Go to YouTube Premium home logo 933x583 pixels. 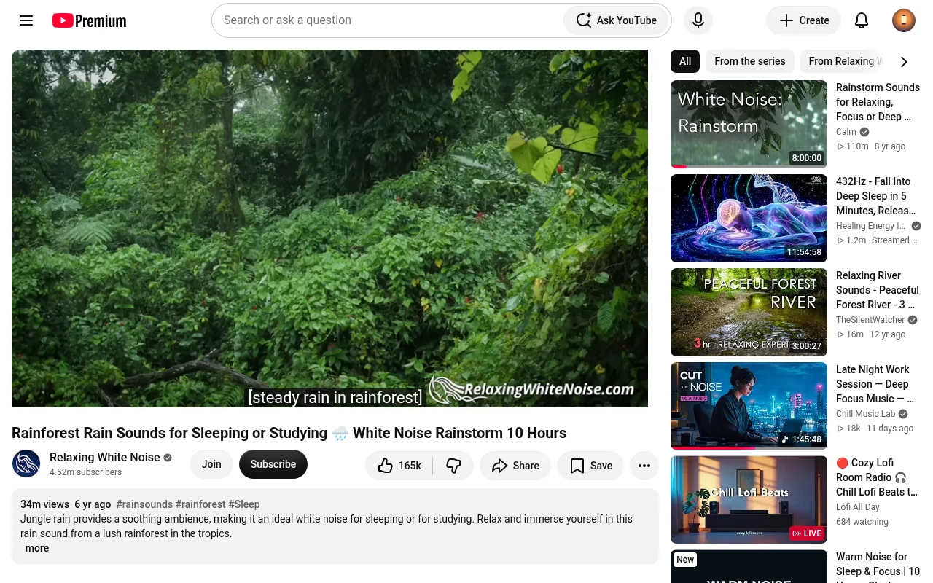89,20
